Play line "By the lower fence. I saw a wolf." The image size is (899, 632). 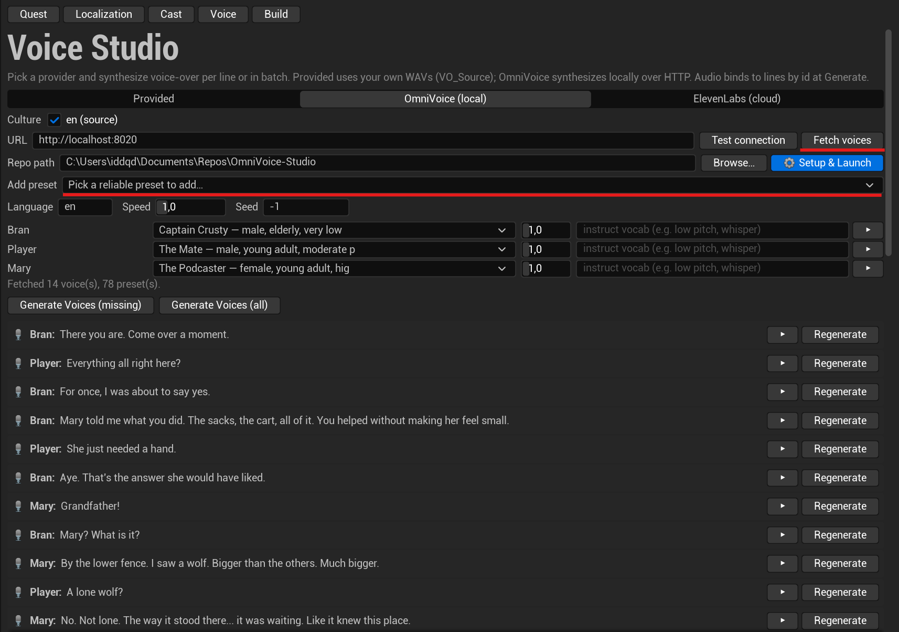pos(782,563)
